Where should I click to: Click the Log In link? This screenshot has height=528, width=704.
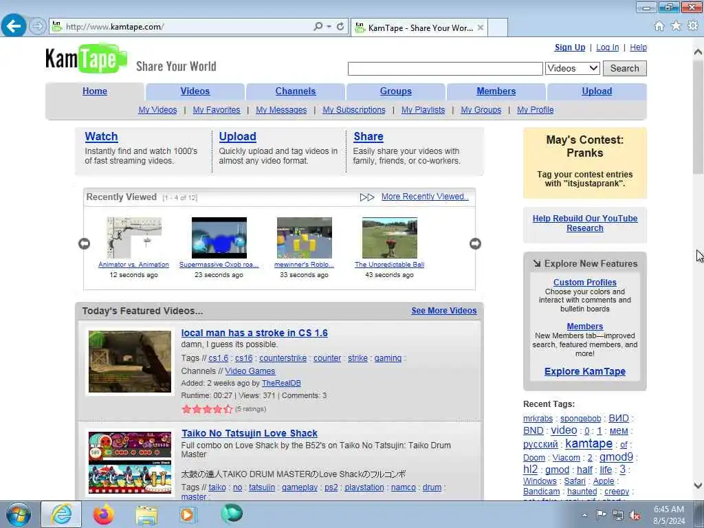click(x=608, y=47)
